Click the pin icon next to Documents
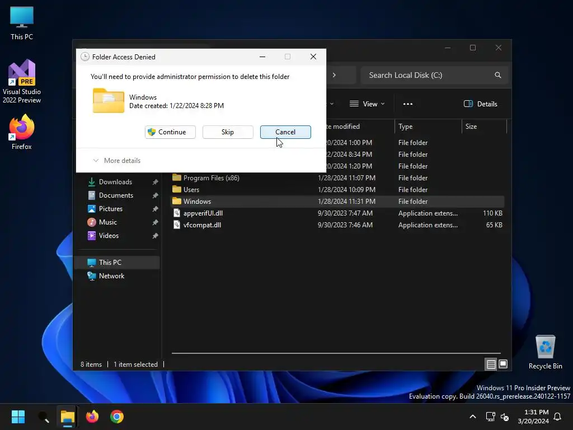Viewport: 573px width, 430px height. tap(156, 195)
